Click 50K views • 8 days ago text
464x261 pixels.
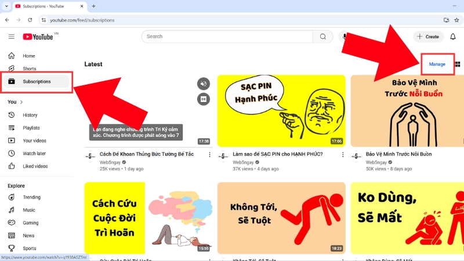point(389,169)
